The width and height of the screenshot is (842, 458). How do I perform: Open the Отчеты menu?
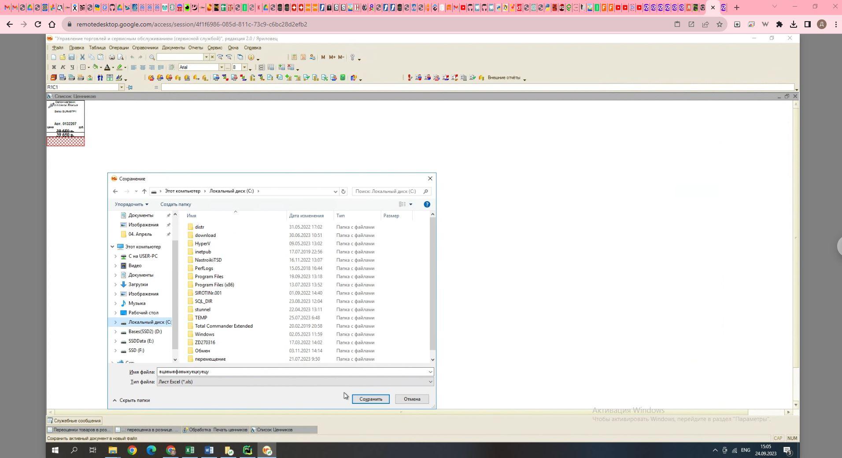[x=196, y=48]
